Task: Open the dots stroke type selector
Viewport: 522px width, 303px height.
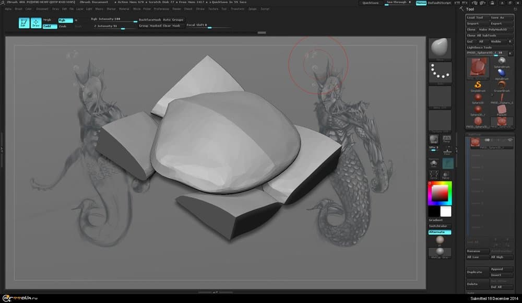Action: click(440, 73)
